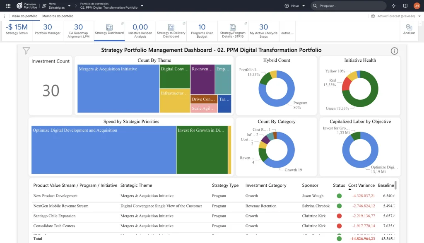Click green status dot for New Product Development

click(339, 196)
